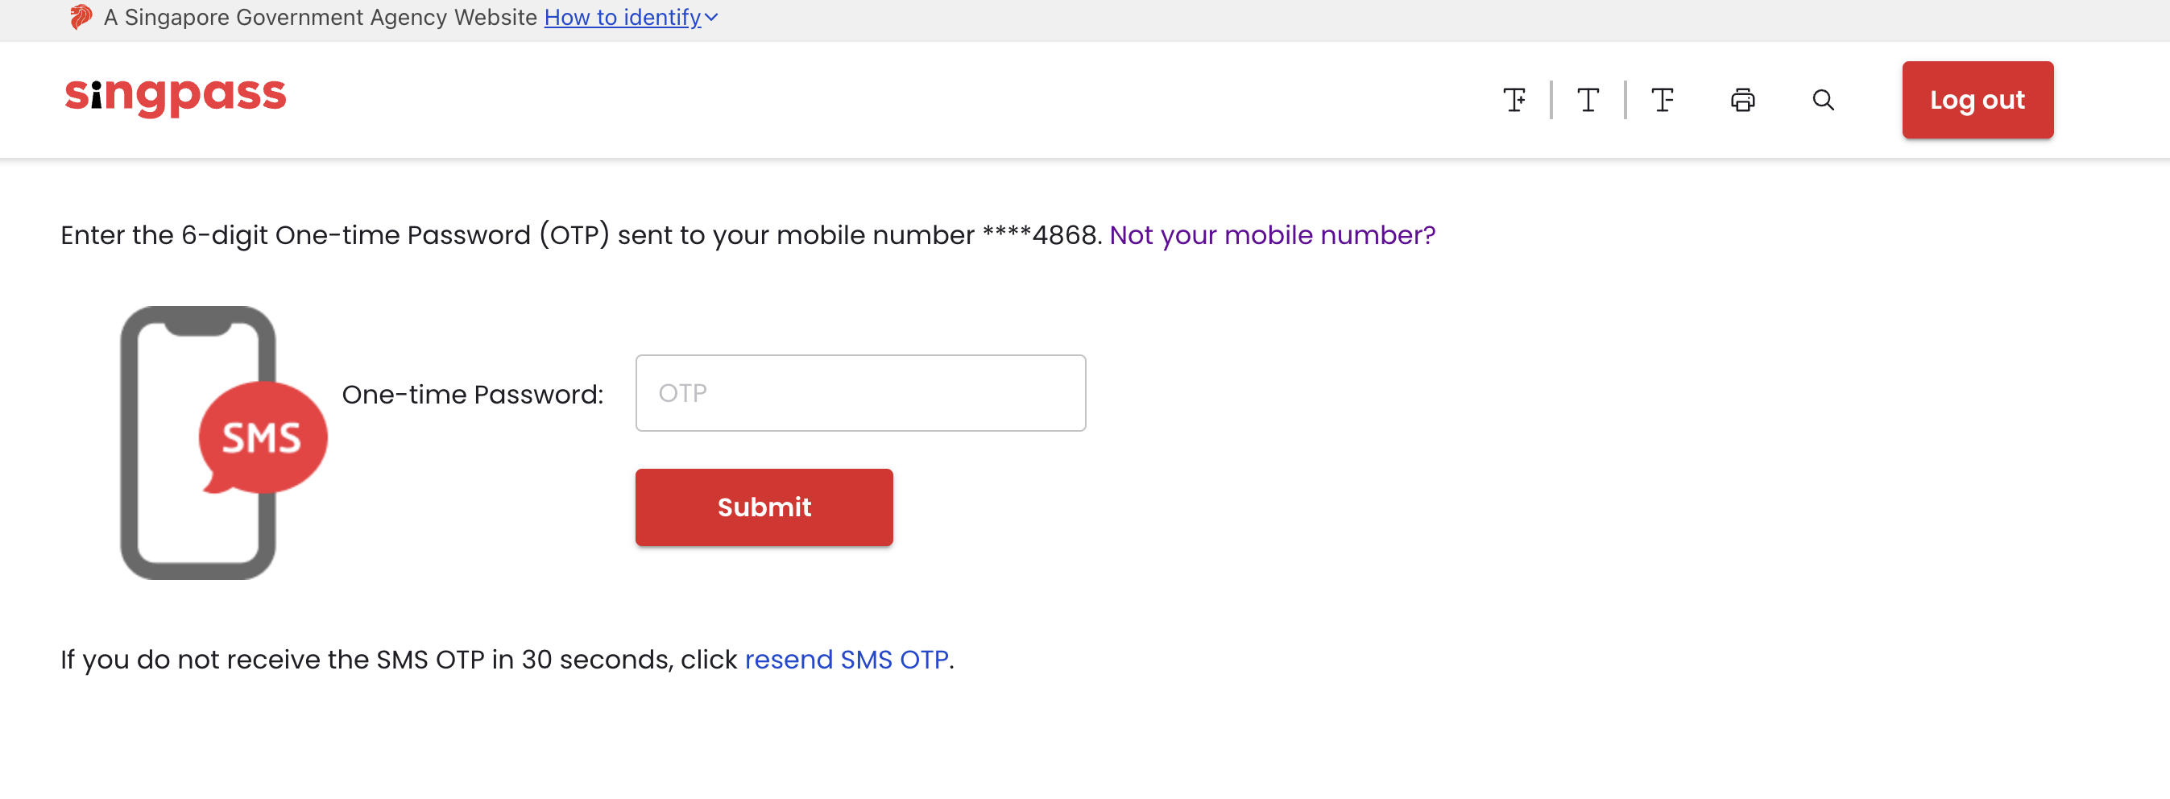Click Not your mobile number? link
2170x799 pixels.
tap(1272, 235)
